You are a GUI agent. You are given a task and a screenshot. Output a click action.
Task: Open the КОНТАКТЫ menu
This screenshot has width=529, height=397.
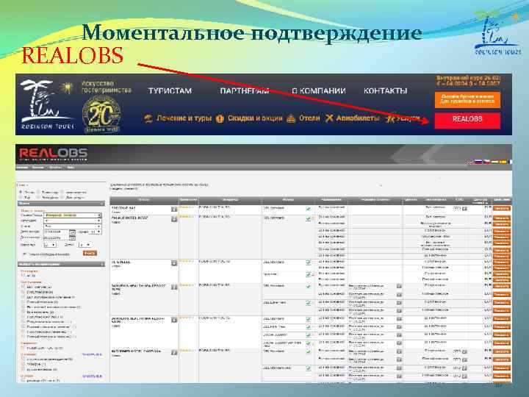(x=385, y=91)
